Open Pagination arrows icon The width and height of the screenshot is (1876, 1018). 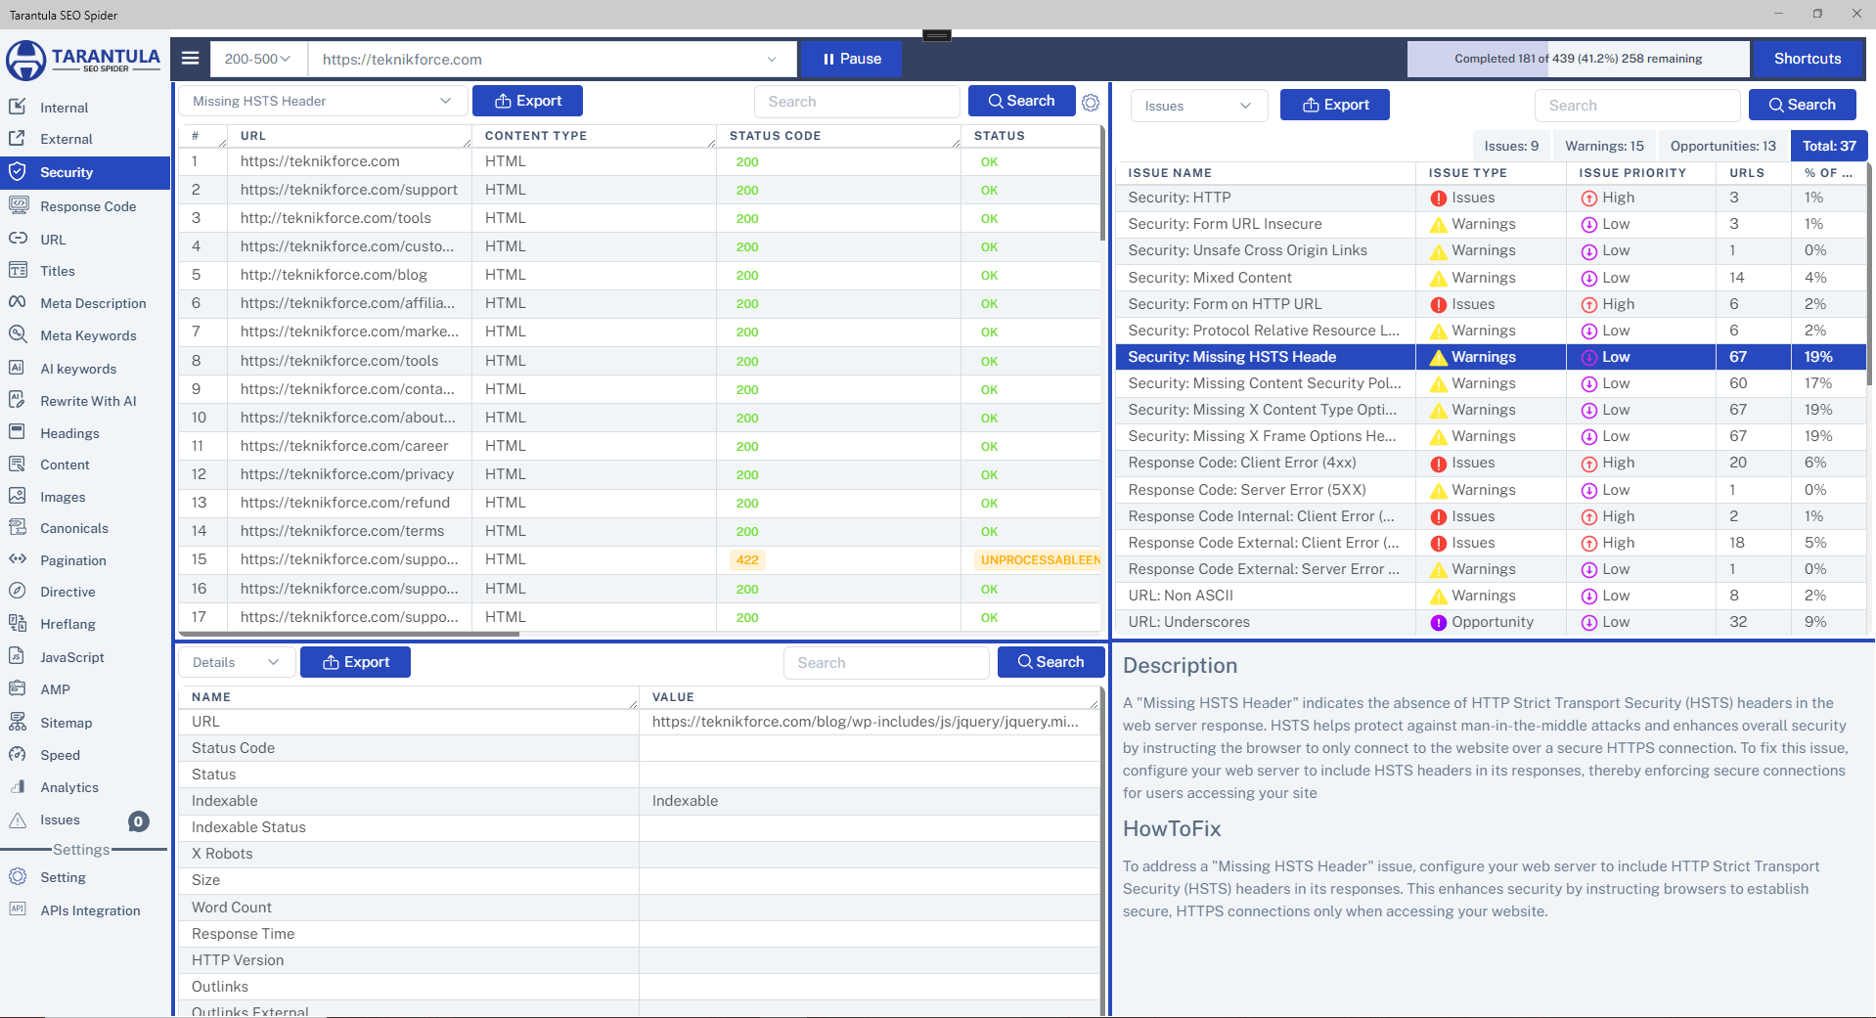18,560
